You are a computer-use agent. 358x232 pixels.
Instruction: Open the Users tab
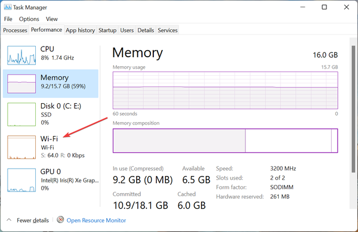(x=127, y=30)
